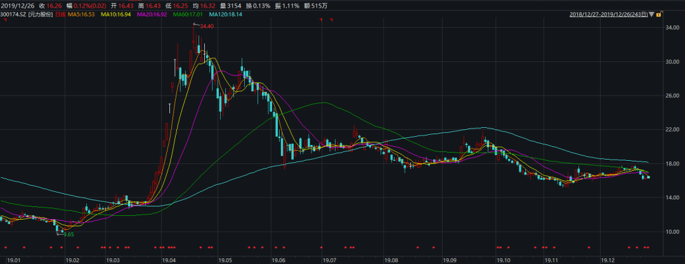Click the orange lock icon beside date range

pyautogui.click(x=657, y=13)
